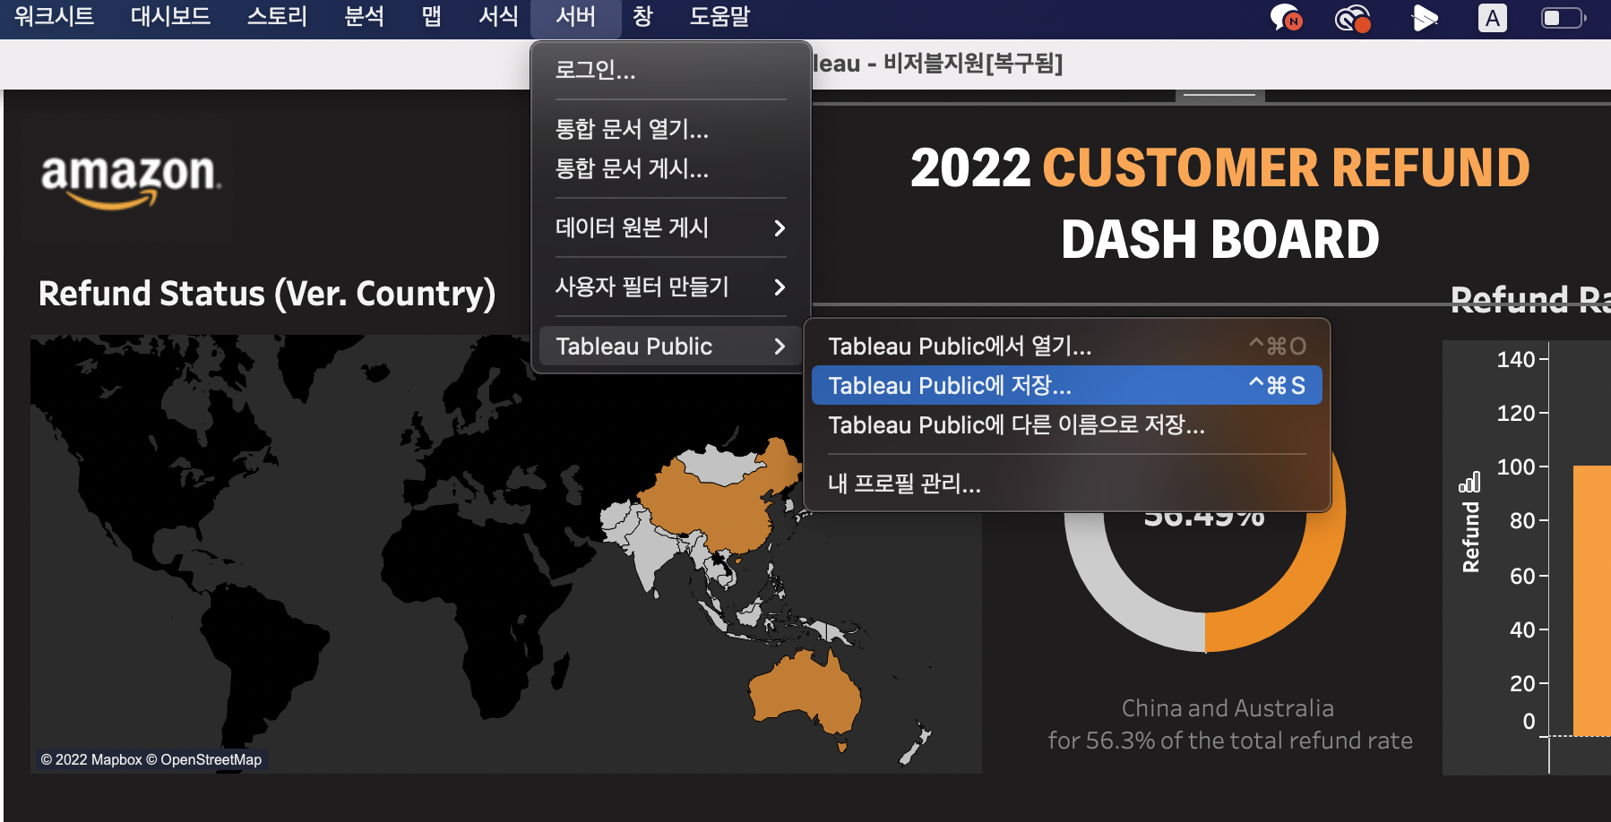Click the orange bar in the Refund chart
The width and height of the screenshot is (1611, 822).
[x=1592, y=600]
